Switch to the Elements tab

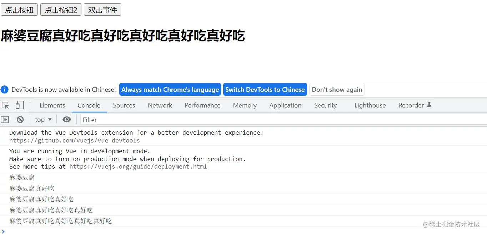point(52,105)
